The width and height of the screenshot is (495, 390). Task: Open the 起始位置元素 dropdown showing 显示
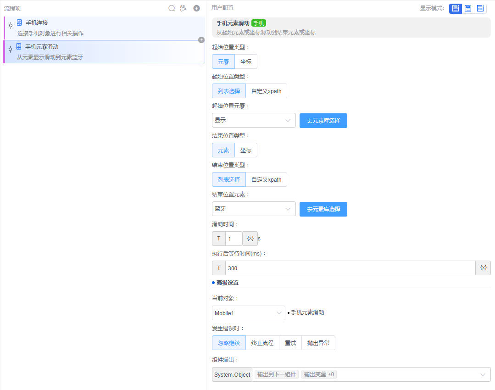253,120
